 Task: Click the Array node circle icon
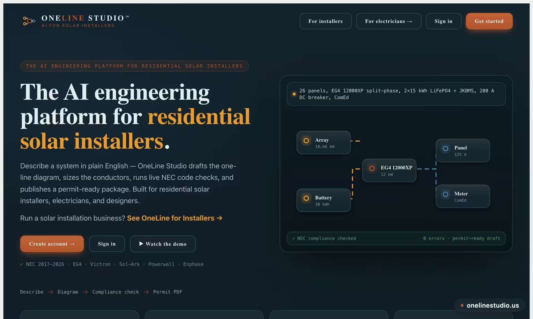click(306, 140)
